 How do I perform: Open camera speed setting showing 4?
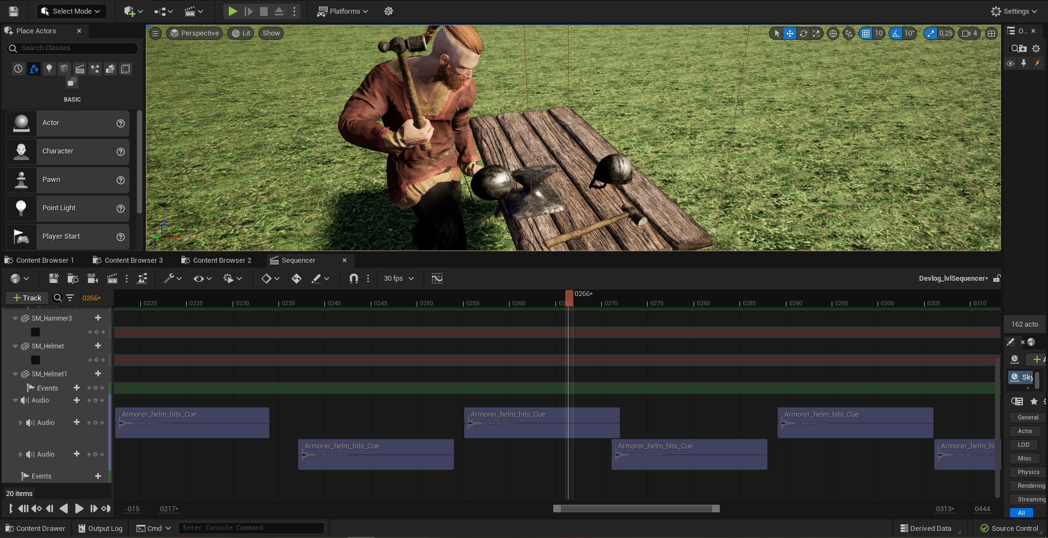(969, 33)
